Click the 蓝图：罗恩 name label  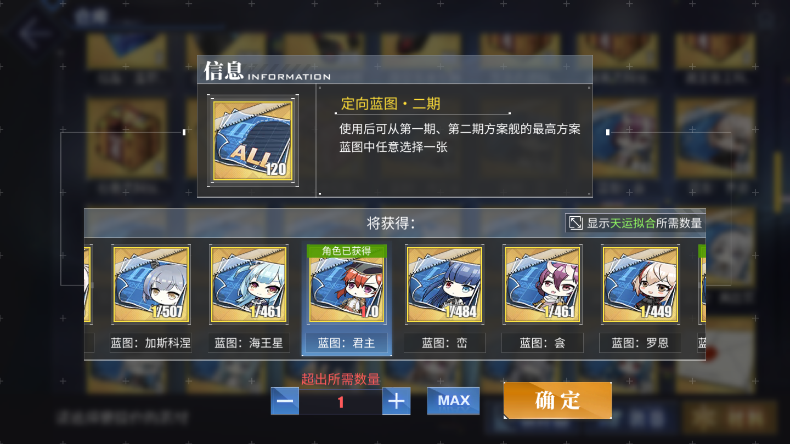641,343
